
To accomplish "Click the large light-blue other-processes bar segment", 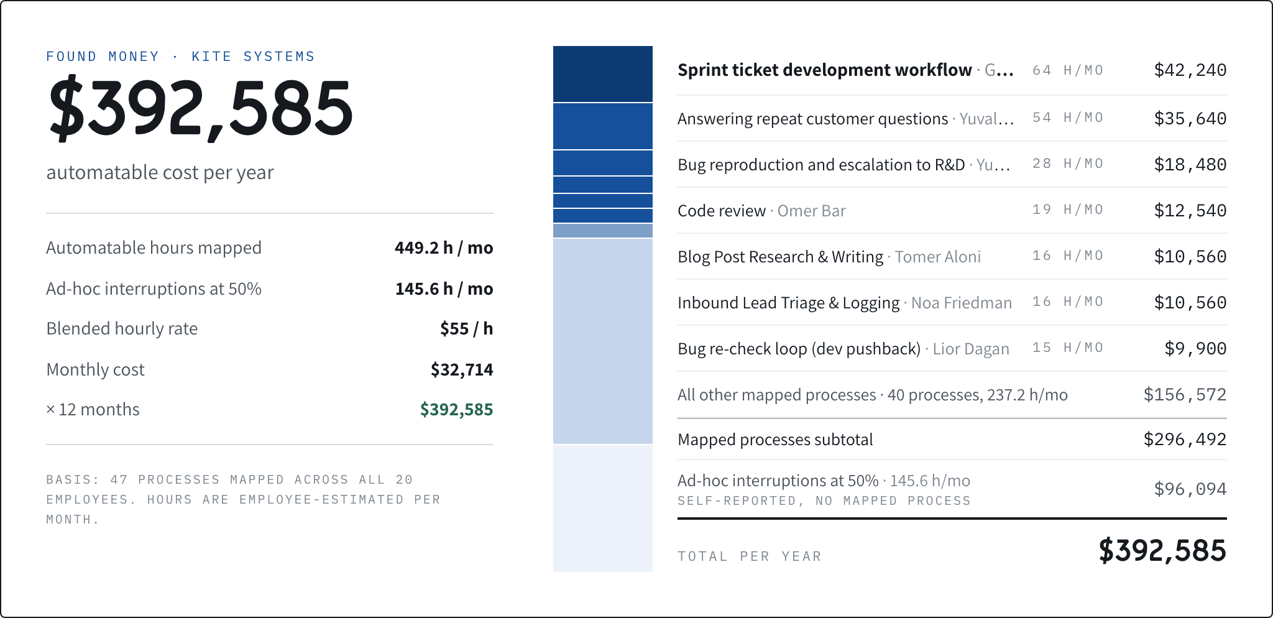I will (603, 341).
